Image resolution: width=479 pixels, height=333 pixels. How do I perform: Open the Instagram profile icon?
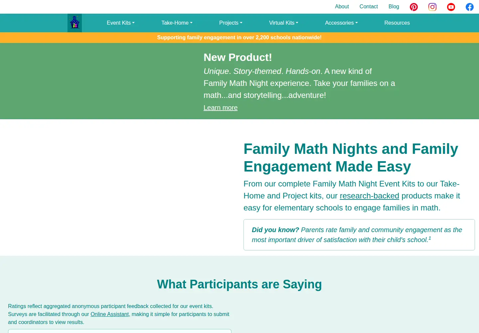432,7
